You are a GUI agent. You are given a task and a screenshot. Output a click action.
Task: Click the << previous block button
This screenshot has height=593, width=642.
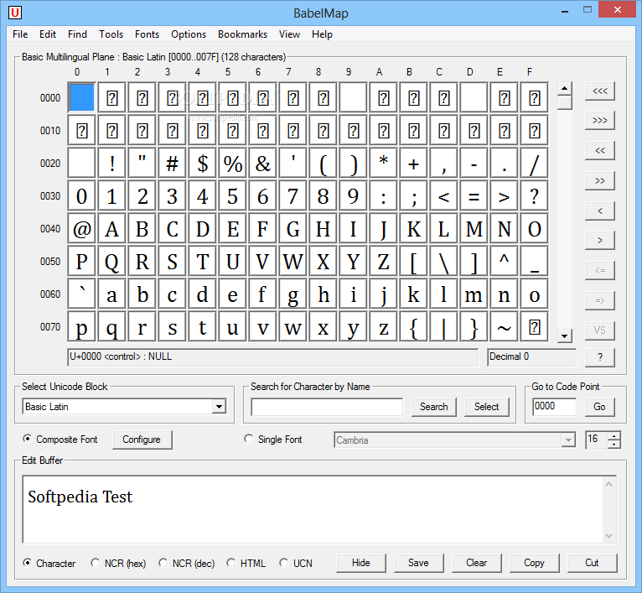point(600,150)
